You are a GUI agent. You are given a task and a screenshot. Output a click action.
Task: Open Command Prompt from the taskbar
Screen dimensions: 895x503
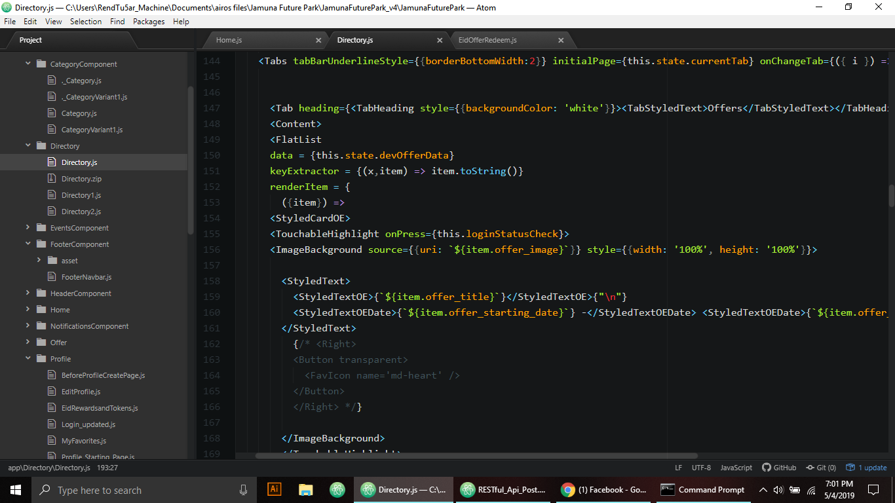point(702,489)
